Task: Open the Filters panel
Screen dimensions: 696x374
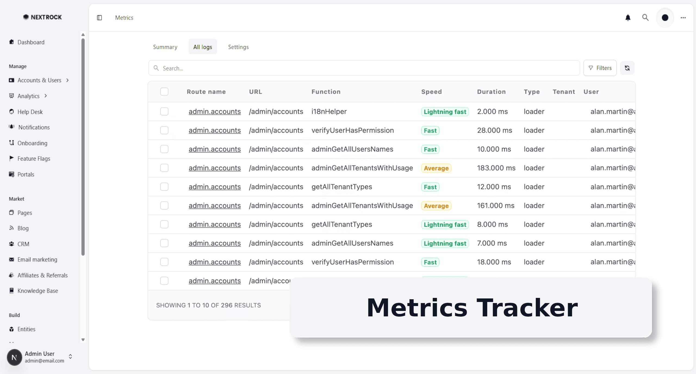Action: [600, 68]
